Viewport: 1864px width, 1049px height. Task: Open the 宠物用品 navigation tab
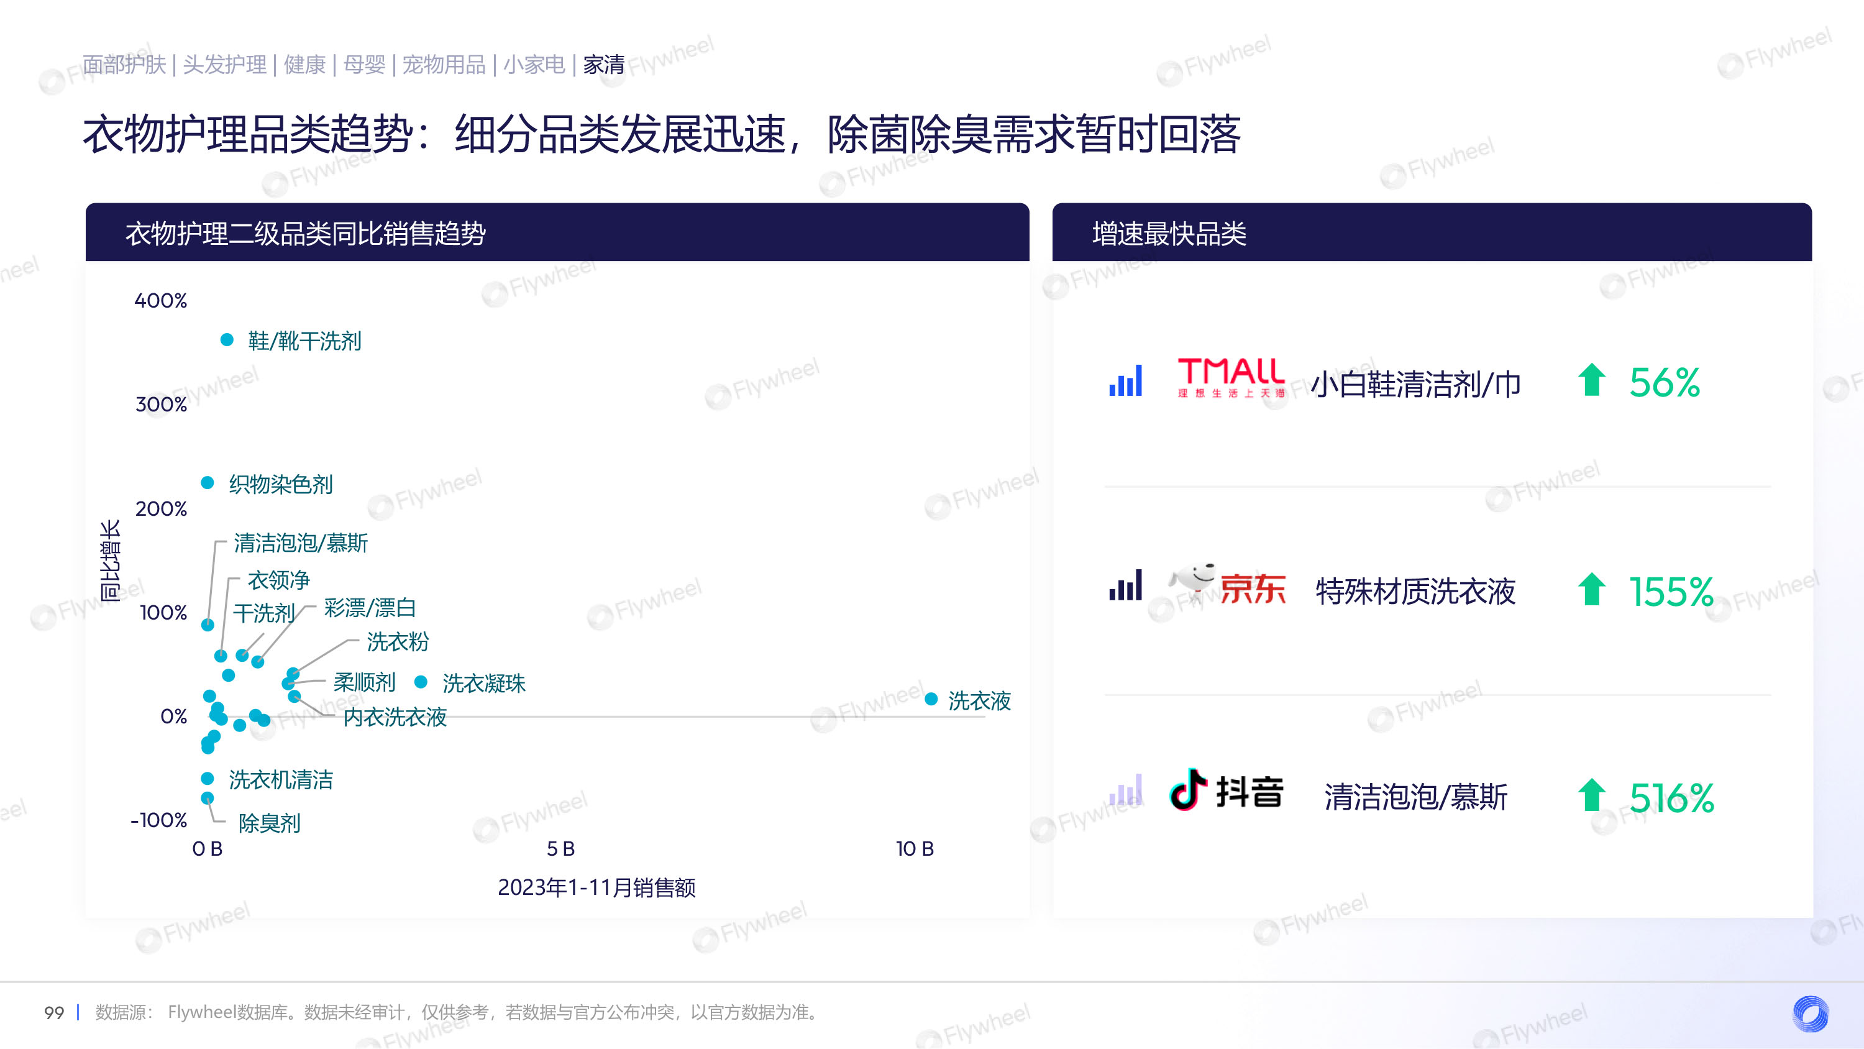click(444, 65)
